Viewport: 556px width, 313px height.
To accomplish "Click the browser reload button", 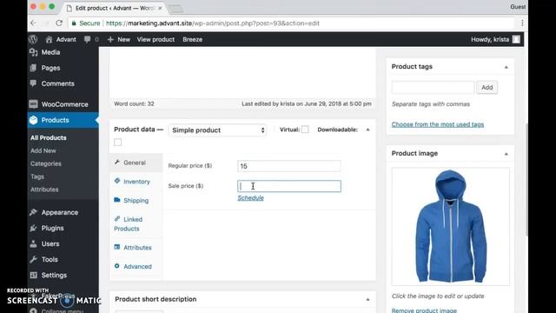I will tap(59, 23).
